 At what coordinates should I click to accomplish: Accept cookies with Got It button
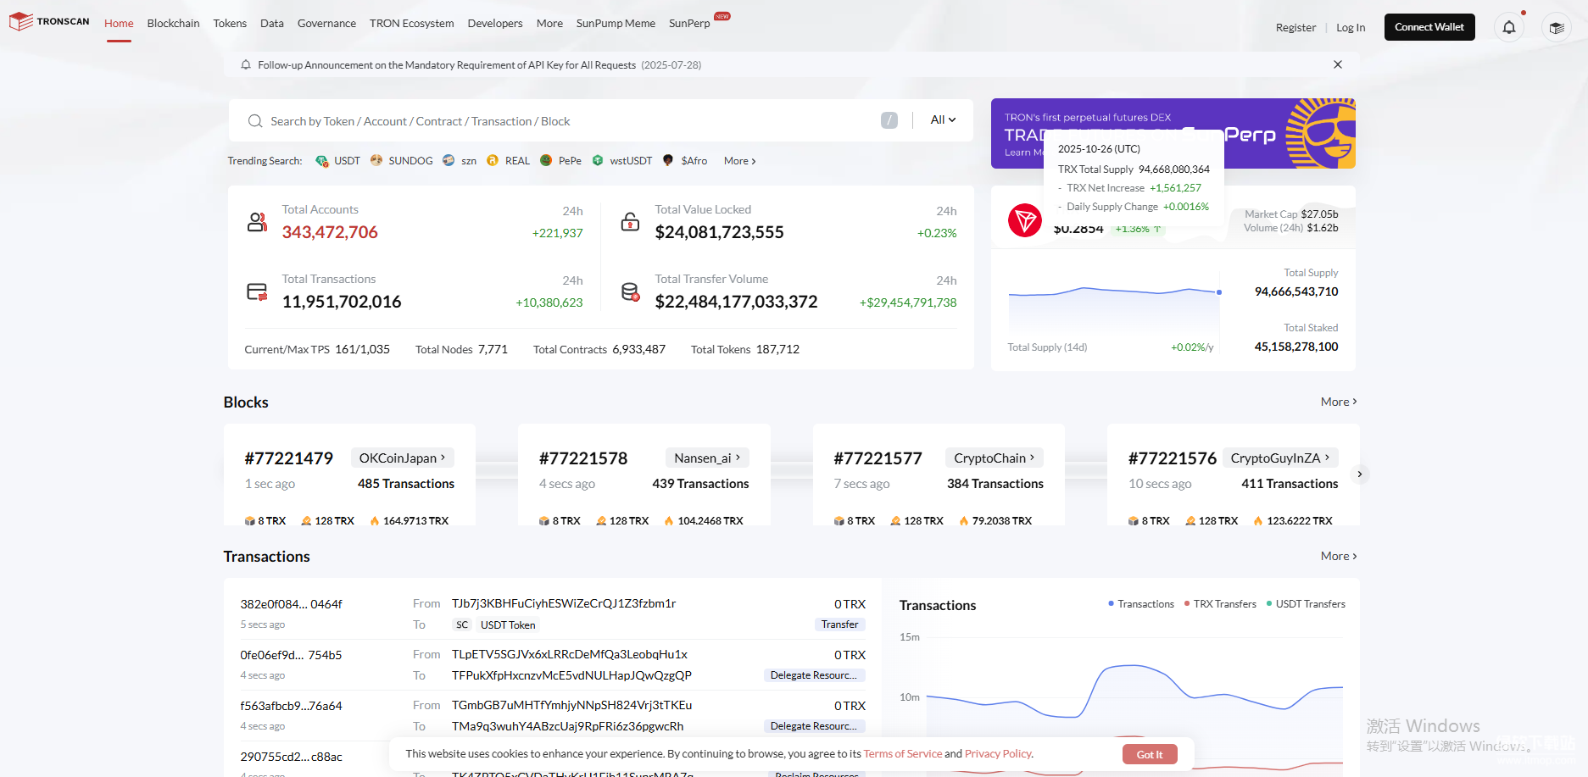pyautogui.click(x=1149, y=754)
